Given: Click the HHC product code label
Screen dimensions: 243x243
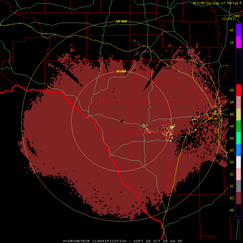Looking at the screenshot, I should pos(237,16).
